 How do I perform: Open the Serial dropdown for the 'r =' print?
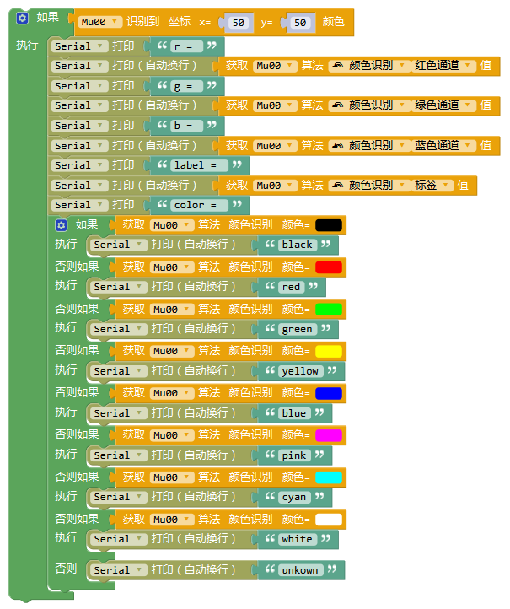coord(79,46)
